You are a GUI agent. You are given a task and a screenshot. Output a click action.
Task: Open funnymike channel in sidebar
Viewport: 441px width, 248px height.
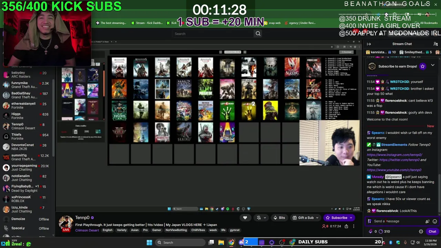[x=27, y=85]
